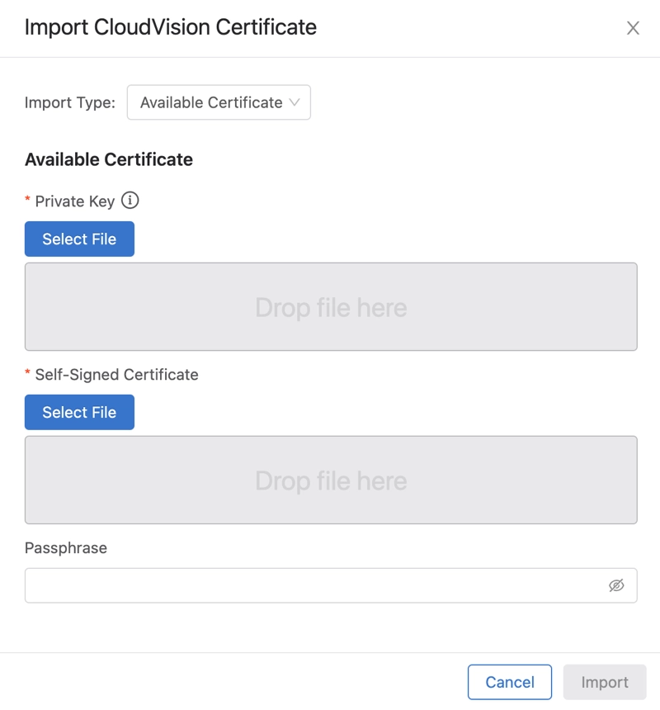Click the Import button
The width and height of the screenshot is (660, 710).
tap(605, 682)
